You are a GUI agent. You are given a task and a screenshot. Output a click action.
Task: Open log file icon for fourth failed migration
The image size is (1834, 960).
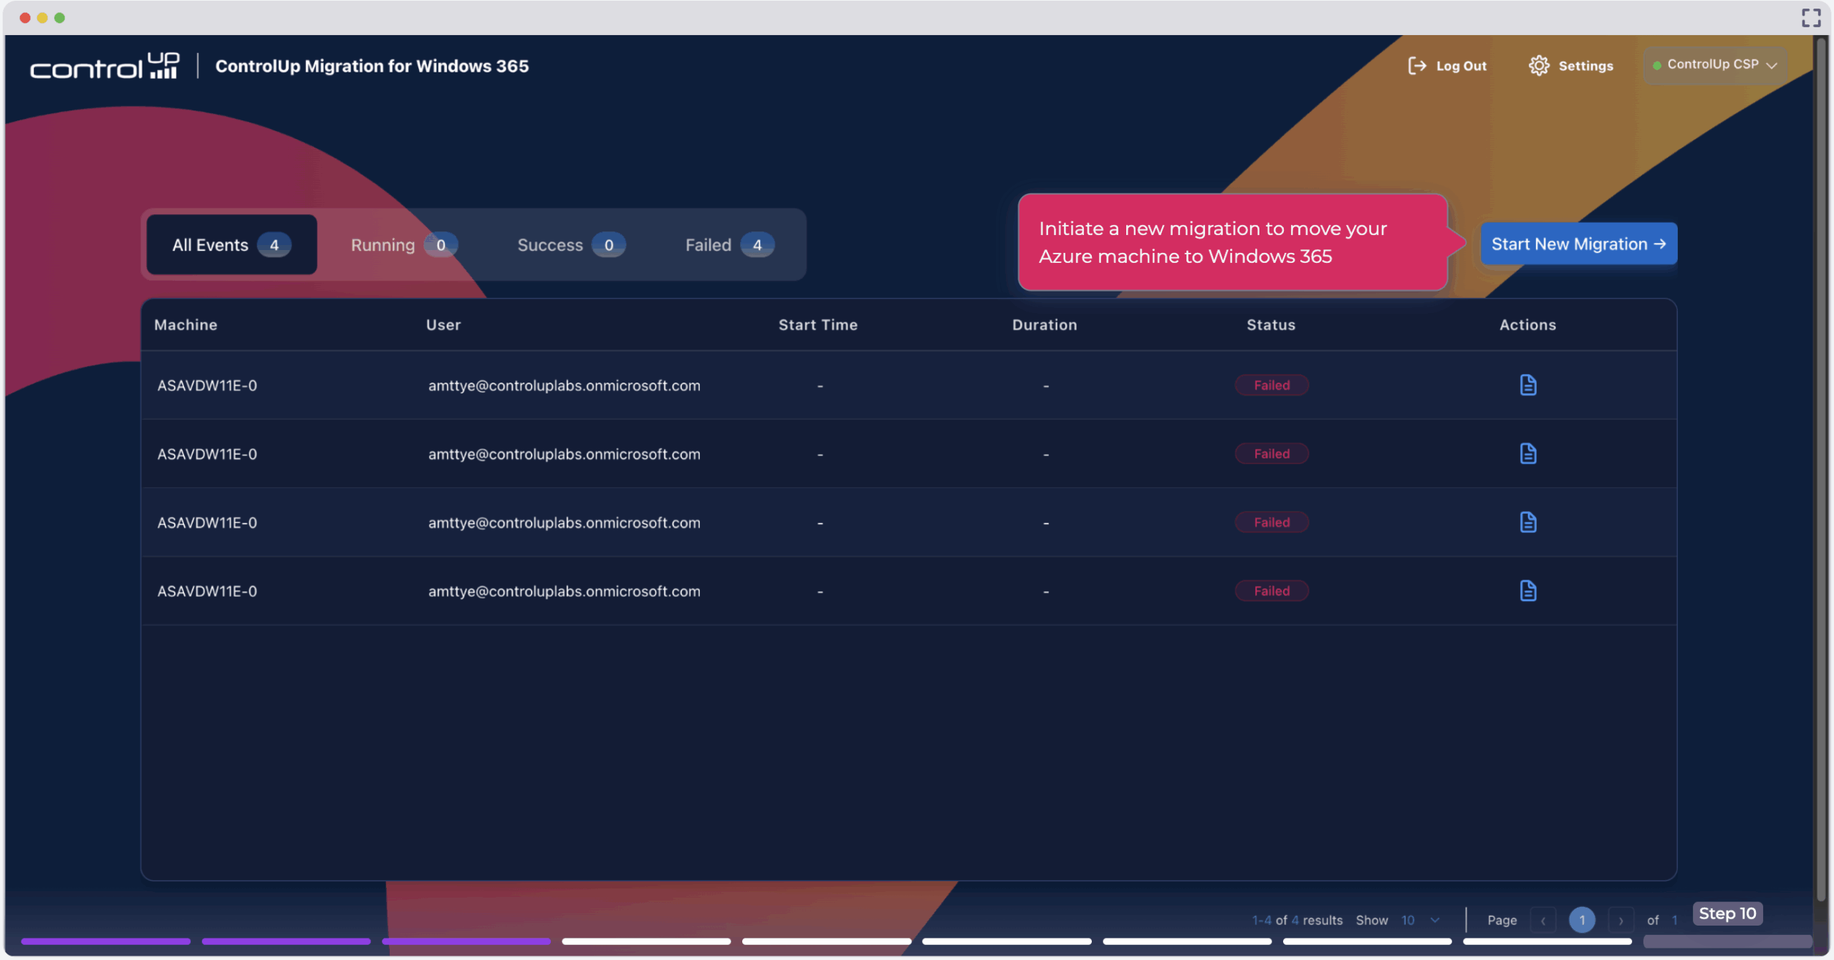[1527, 591]
